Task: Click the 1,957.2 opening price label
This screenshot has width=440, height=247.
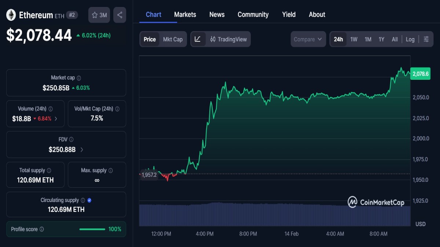Action: (x=149, y=175)
